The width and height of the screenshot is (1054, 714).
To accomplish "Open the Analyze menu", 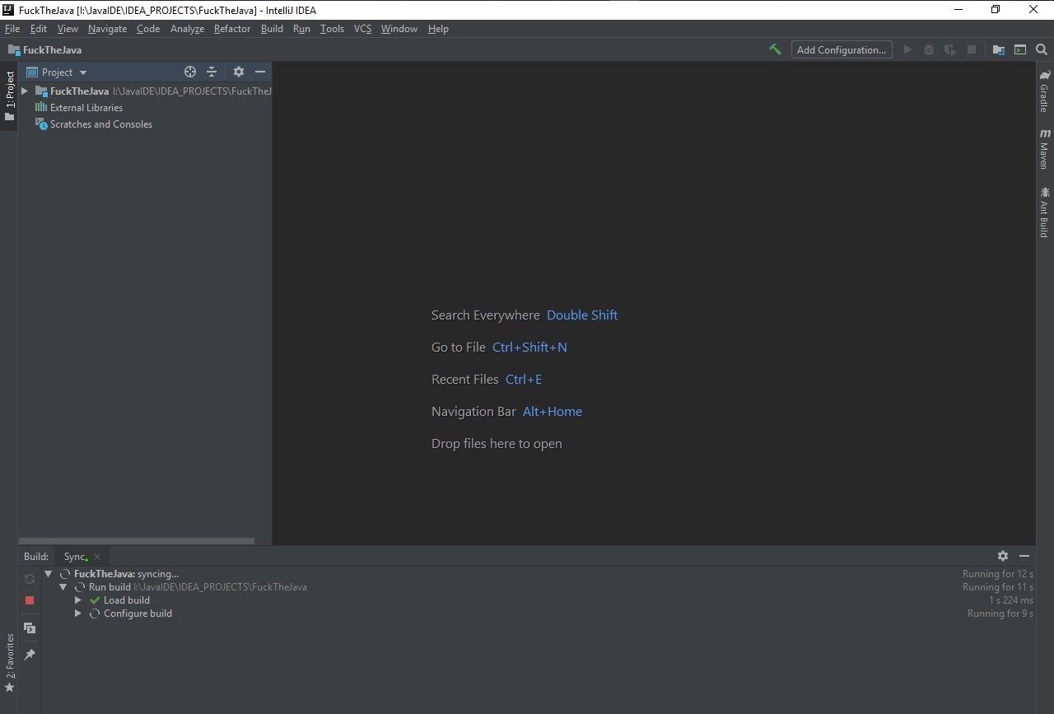I will coord(187,29).
